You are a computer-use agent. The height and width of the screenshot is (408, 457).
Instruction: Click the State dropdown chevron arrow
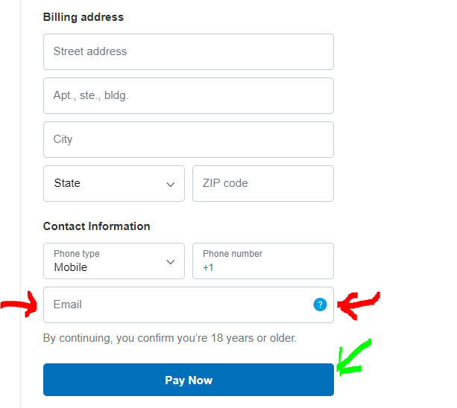(171, 184)
